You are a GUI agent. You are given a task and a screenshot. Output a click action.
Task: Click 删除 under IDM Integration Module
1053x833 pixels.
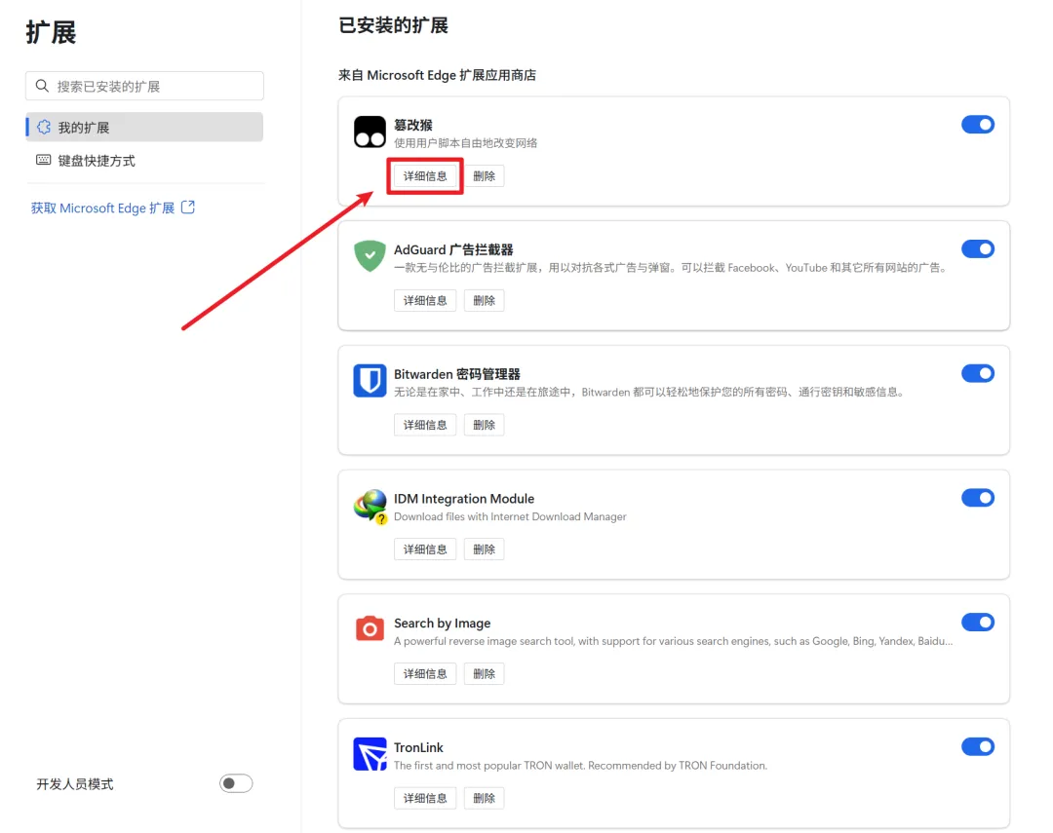coord(485,549)
